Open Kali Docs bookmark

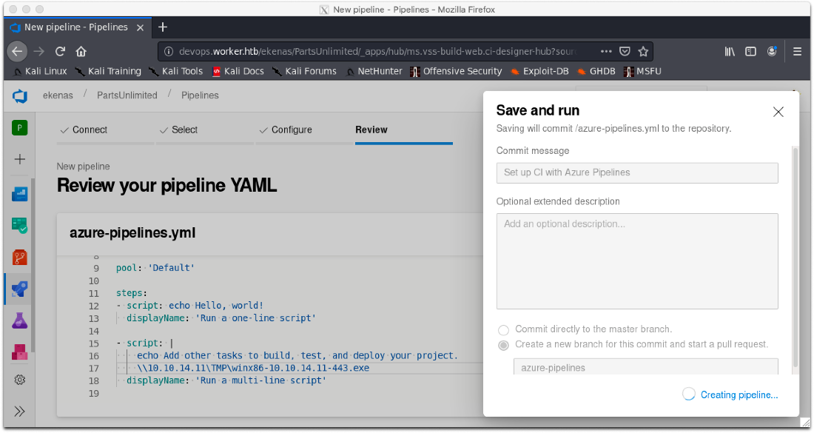coord(238,71)
